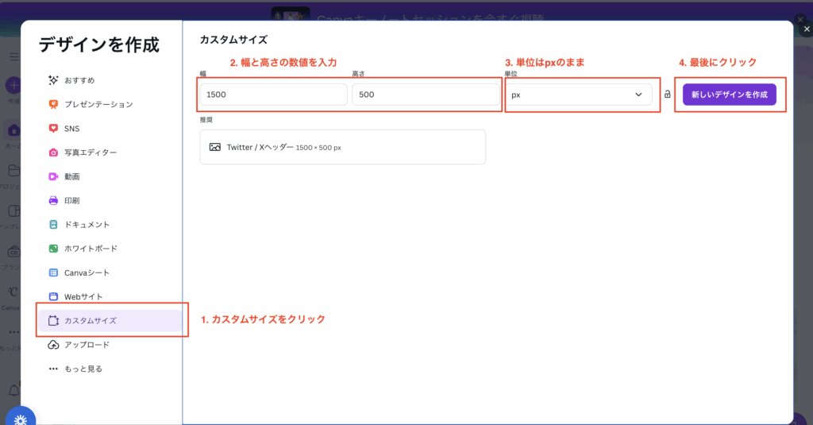Choose the ドキュメント document icon

tap(53, 225)
